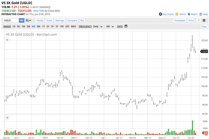Select the 5D range
Image resolution: width=209 pixels, height=139 pixels.
point(19,26)
